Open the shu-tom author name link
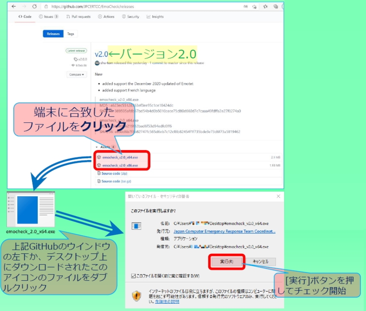Viewport: 366px width, 311px height. 107,63
